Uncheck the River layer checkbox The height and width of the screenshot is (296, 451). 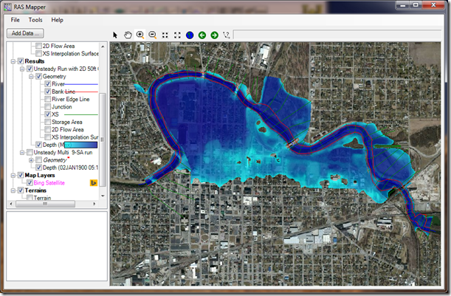coord(47,84)
